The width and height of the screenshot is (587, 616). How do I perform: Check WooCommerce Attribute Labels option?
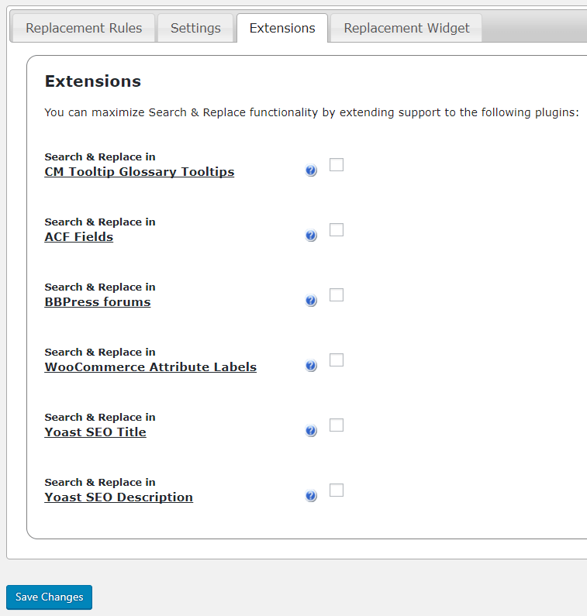[x=337, y=360]
